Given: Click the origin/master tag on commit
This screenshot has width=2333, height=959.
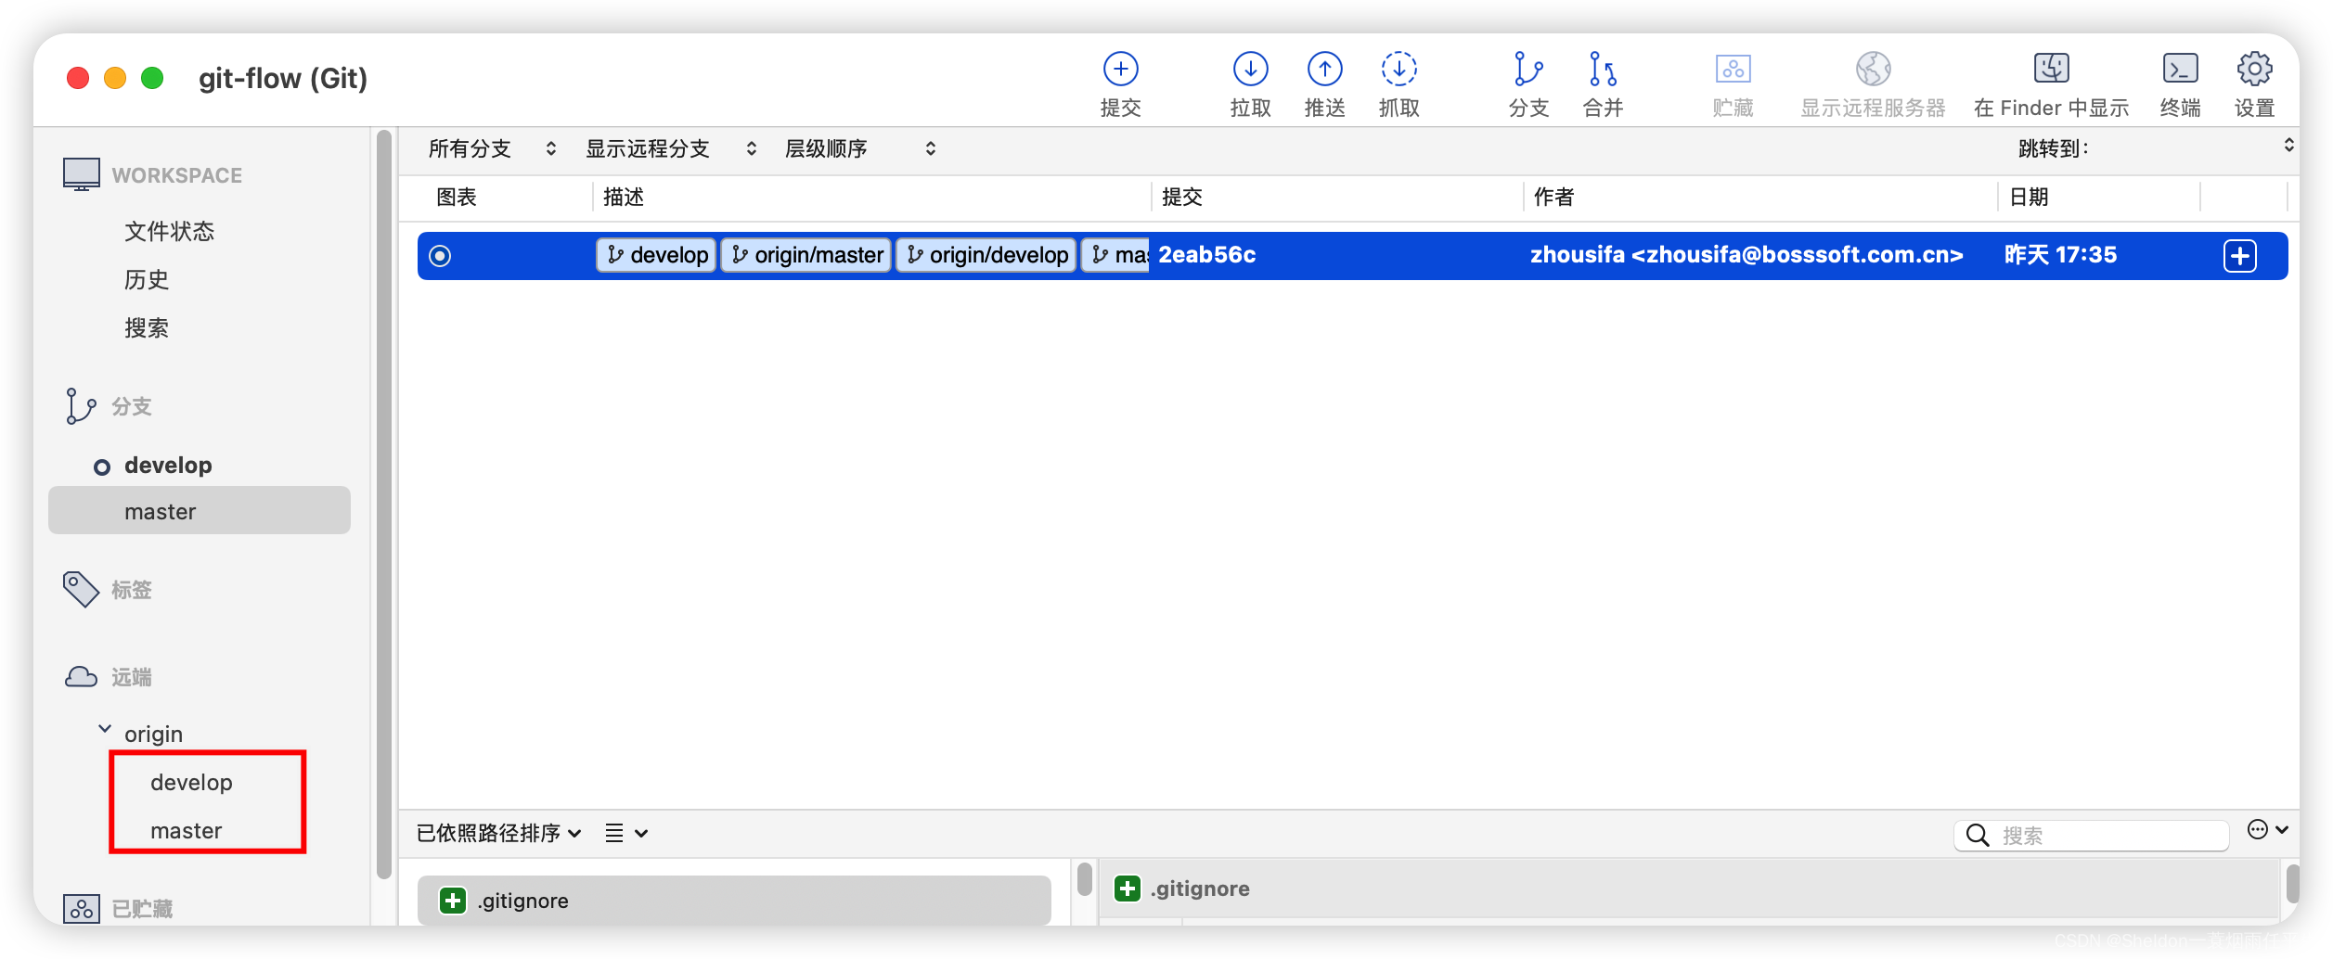Looking at the screenshot, I should (806, 255).
